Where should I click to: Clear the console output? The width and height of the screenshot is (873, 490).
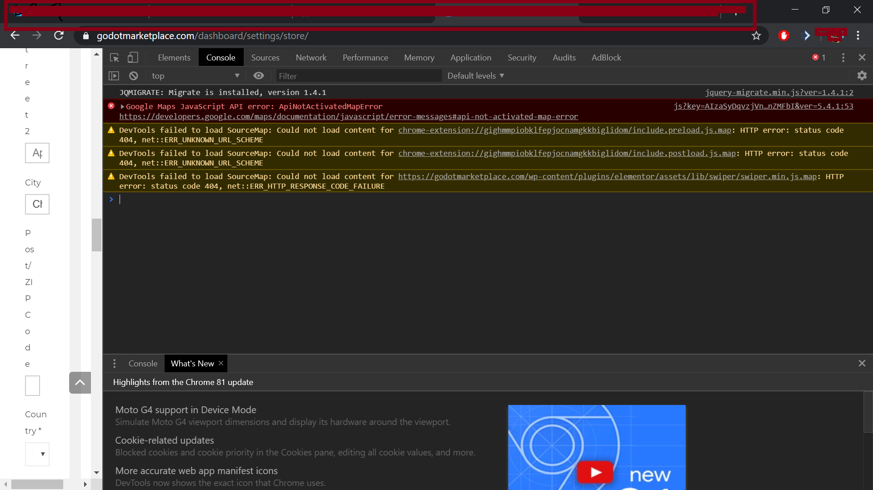click(x=133, y=76)
